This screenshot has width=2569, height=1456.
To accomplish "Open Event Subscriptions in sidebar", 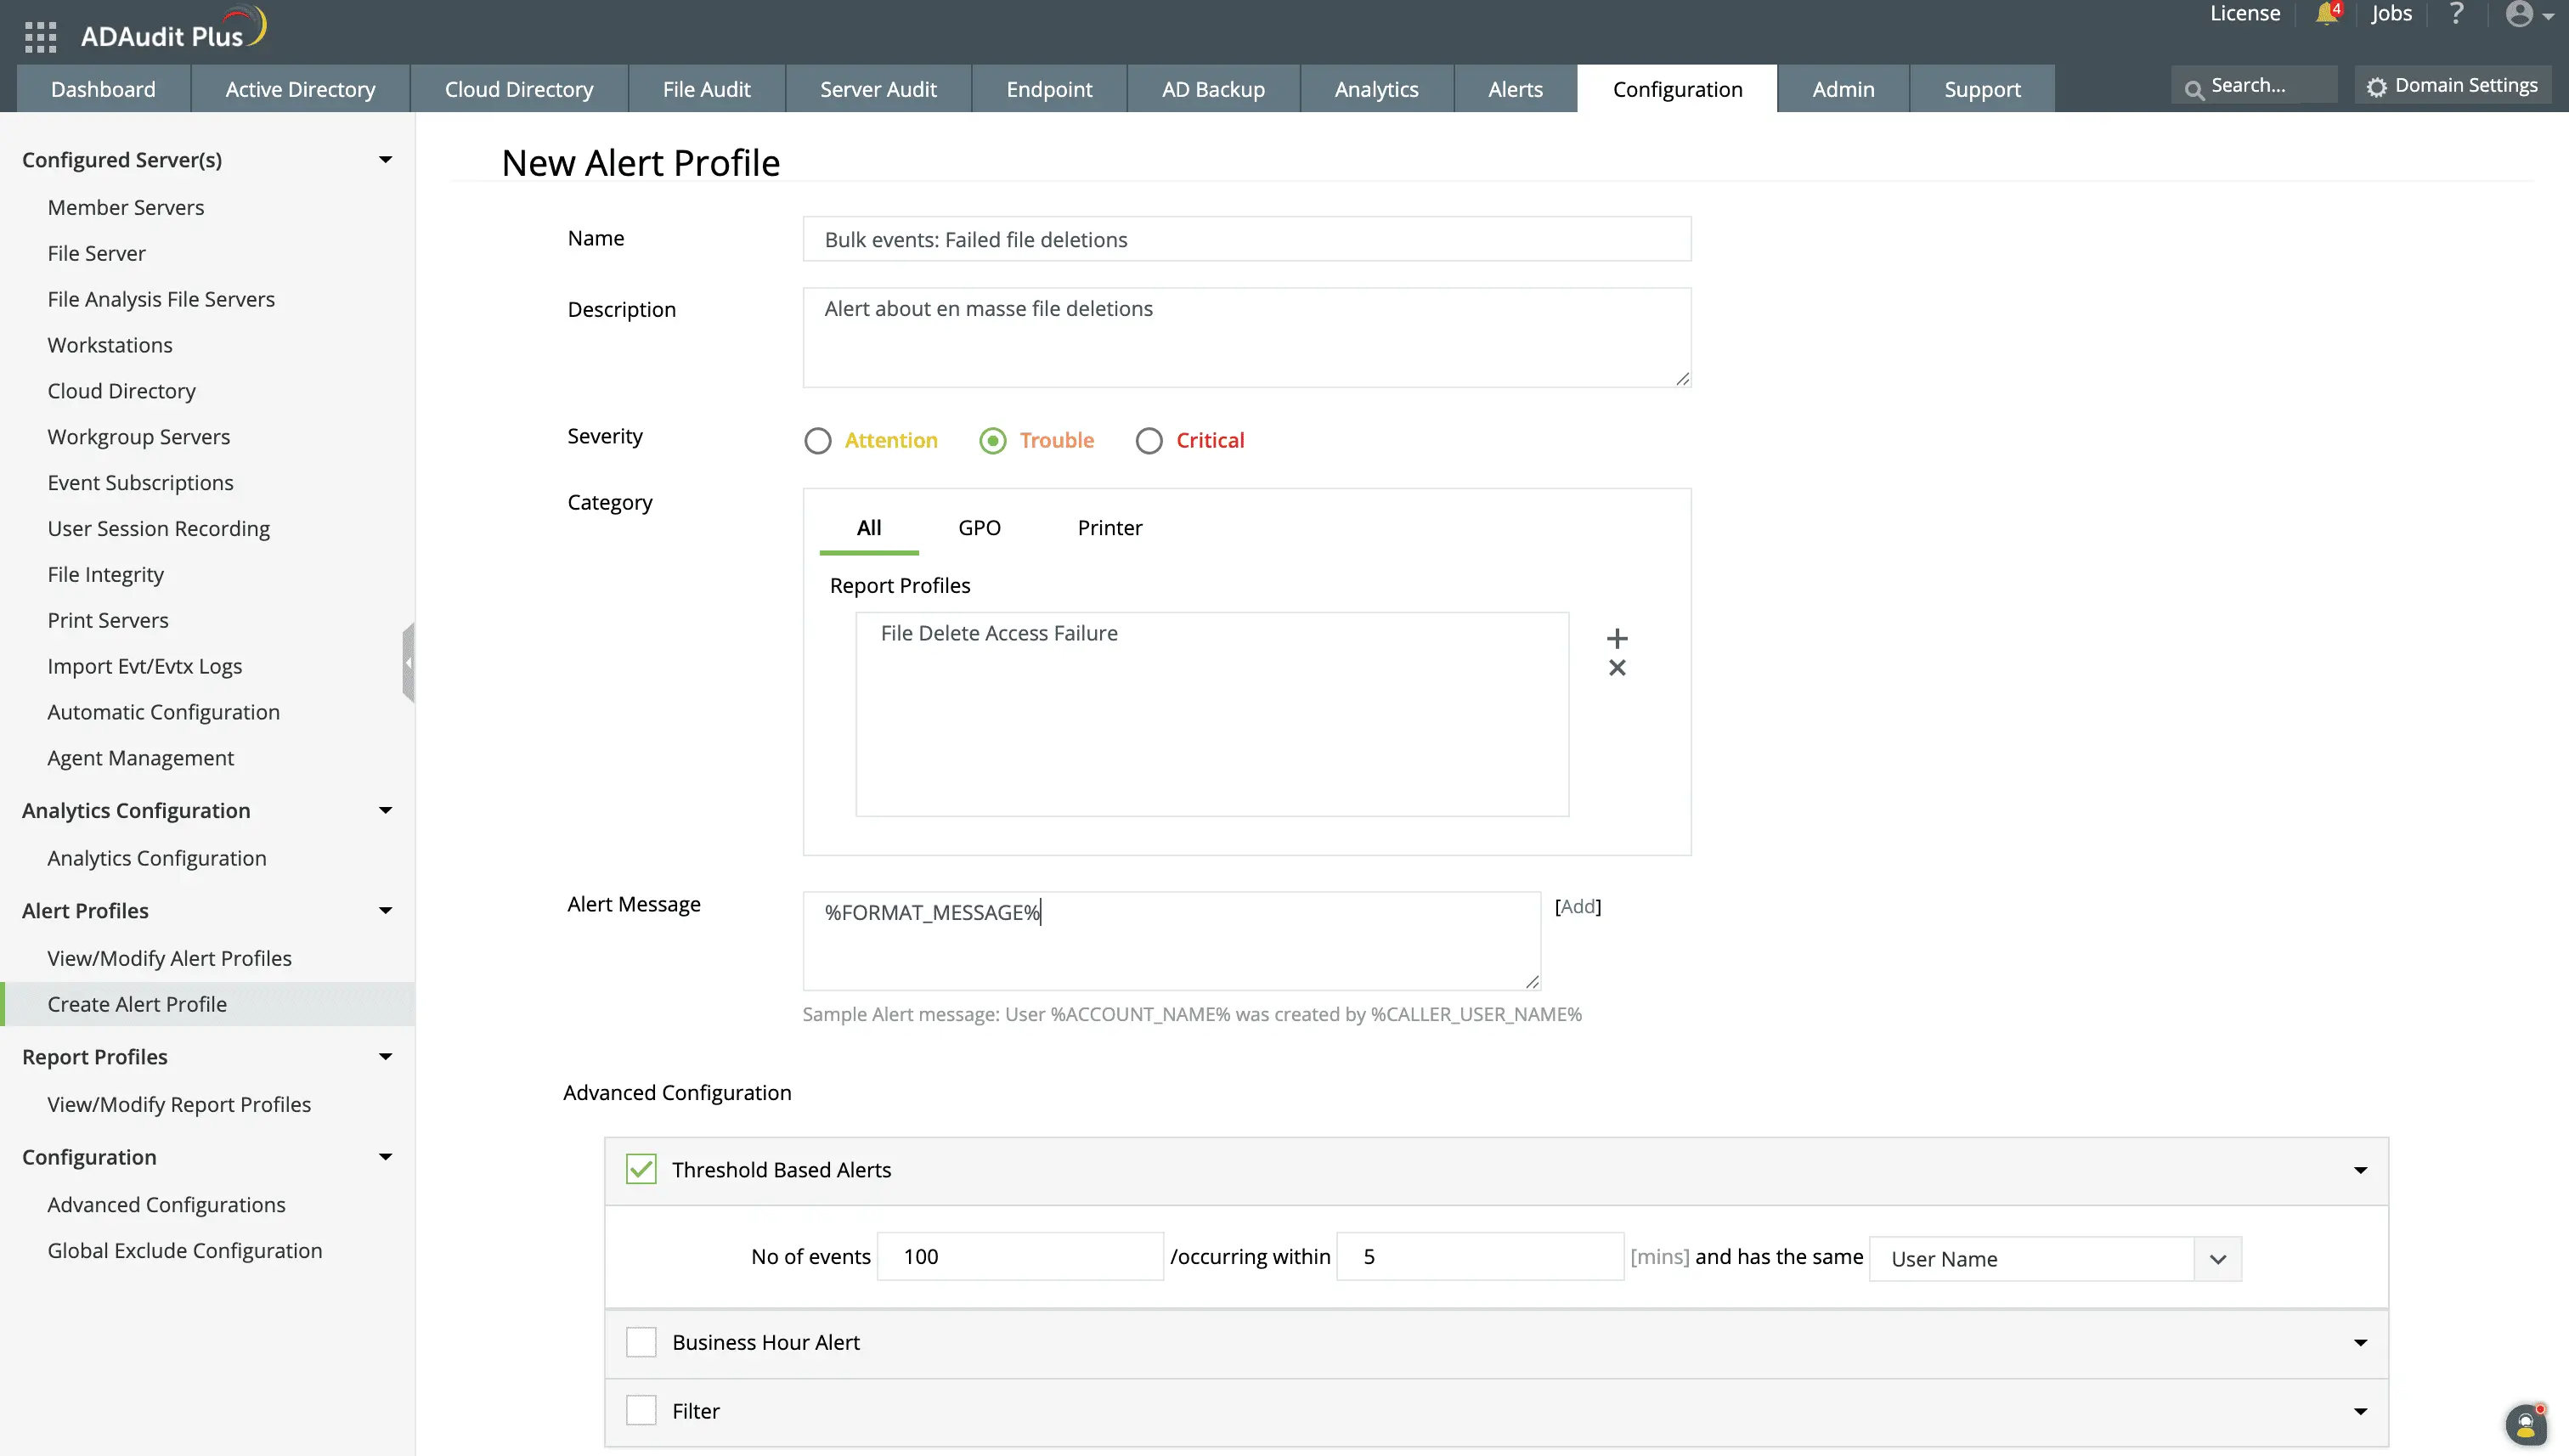I will (x=140, y=482).
